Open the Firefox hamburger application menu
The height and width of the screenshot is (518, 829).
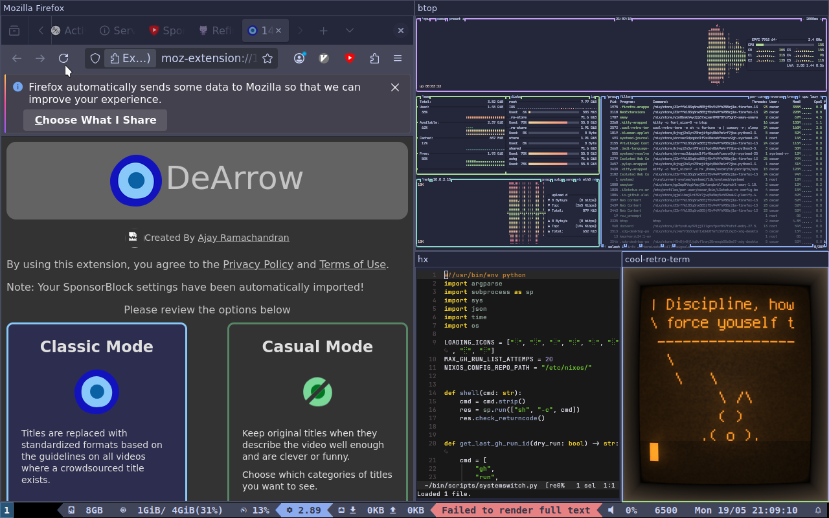tap(398, 58)
